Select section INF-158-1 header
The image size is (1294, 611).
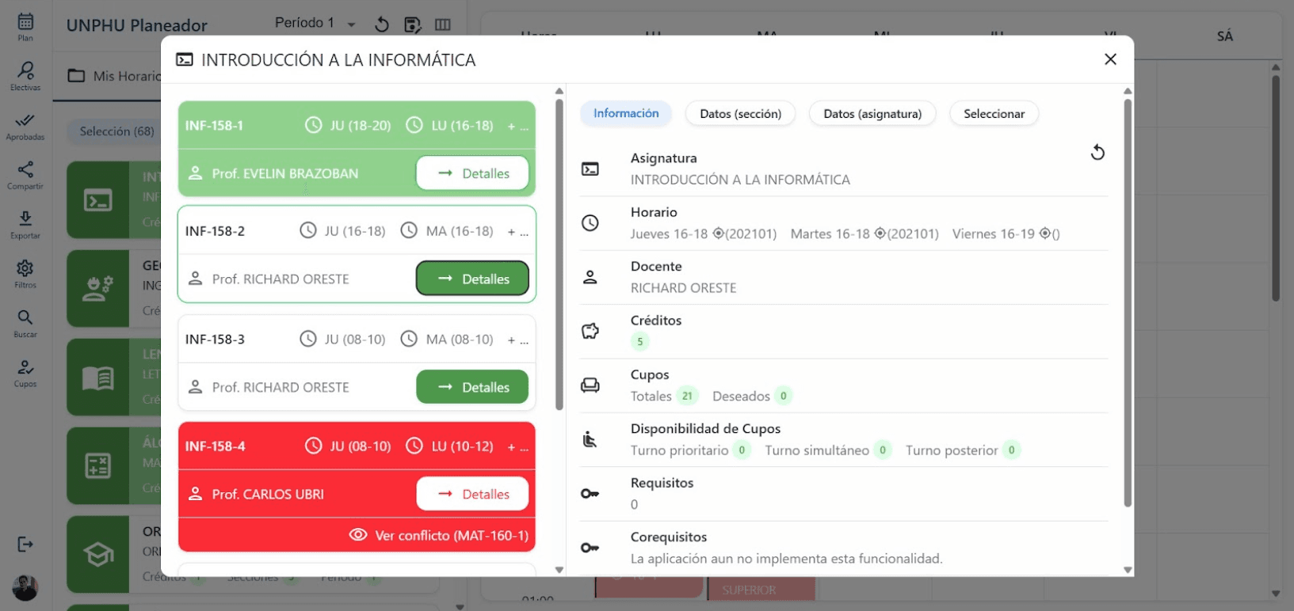click(357, 126)
